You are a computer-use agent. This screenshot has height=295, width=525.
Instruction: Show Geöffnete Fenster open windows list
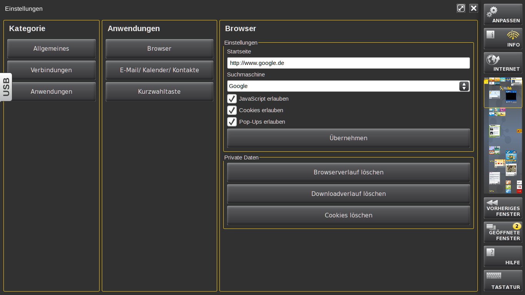503,232
